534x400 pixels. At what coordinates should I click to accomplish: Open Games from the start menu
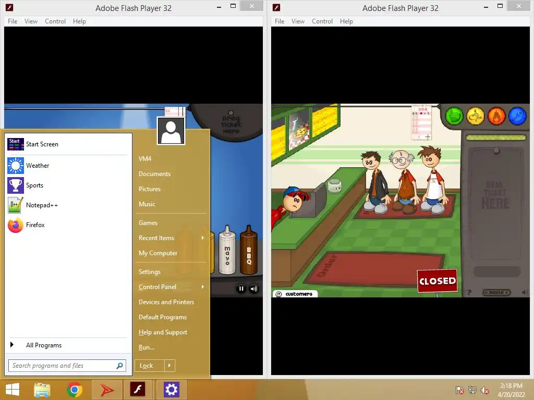click(148, 223)
